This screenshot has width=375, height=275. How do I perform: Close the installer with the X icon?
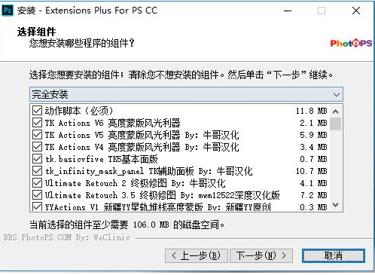coord(356,11)
